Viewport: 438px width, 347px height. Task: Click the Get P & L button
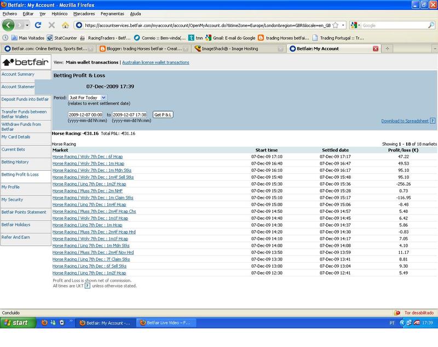click(163, 115)
